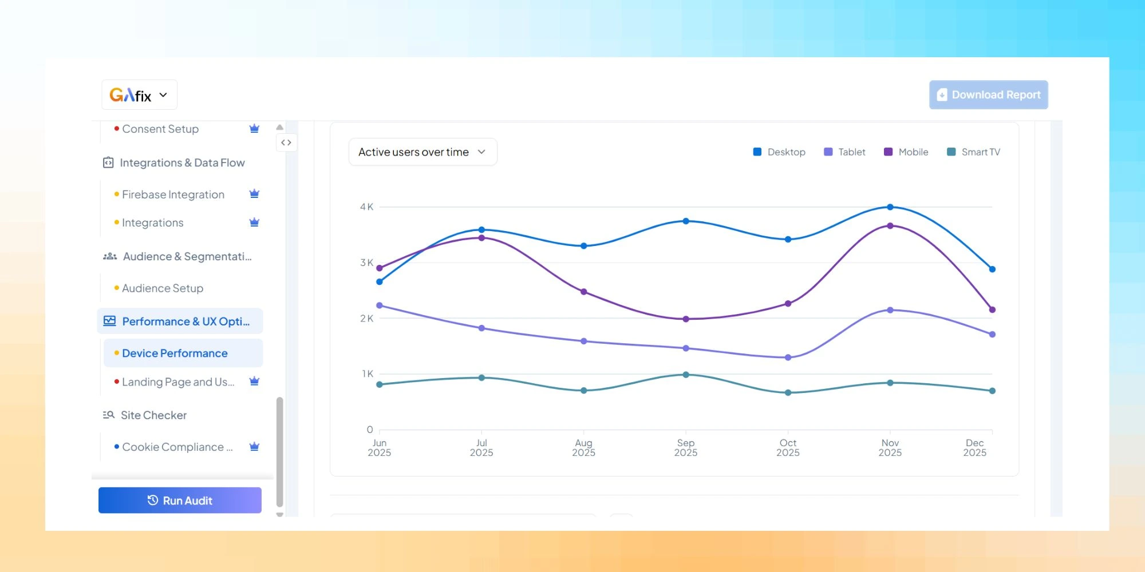The width and height of the screenshot is (1145, 572).
Task: Click the Integrations & Data Flow clipboard icon
Action: click(108, 162)
